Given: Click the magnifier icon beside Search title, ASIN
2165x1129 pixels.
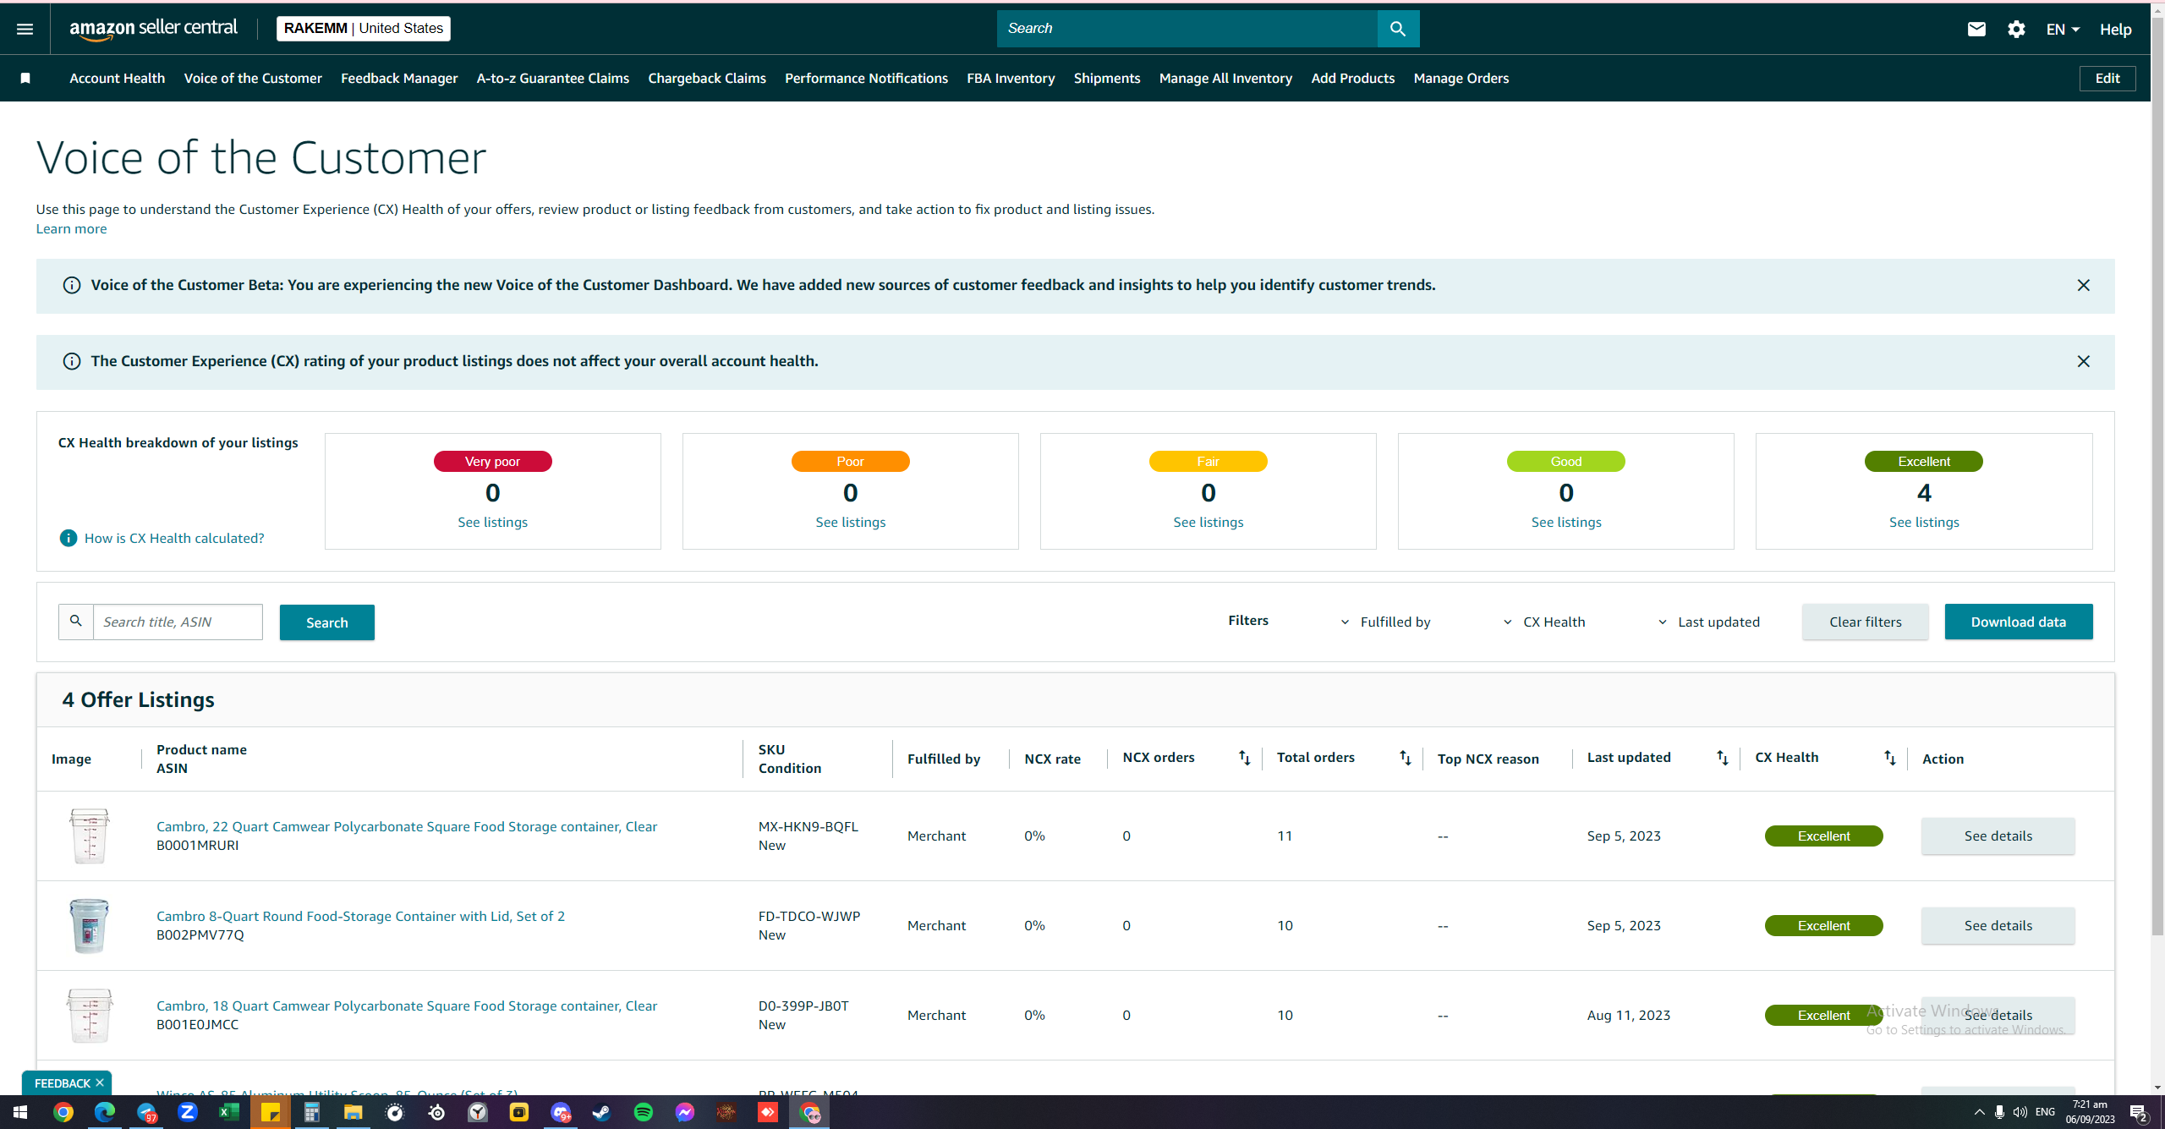Looking at the screenshot, I should [x=76, y=622].
